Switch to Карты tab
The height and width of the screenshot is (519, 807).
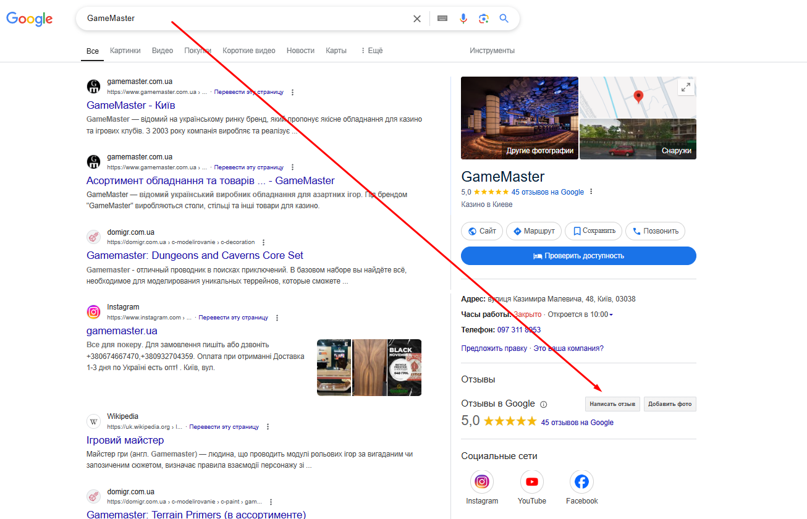(x=336, y=51)
